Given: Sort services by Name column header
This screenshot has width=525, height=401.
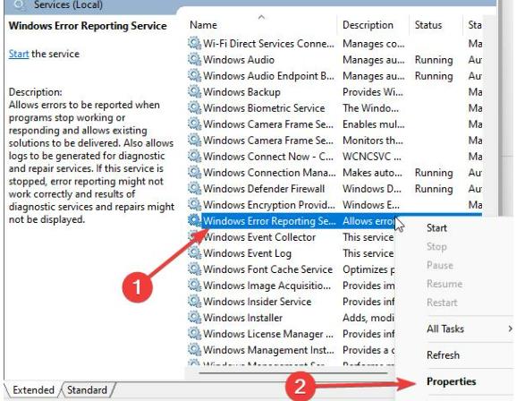Looking at the screenshot, I should (x=203, y=25).
